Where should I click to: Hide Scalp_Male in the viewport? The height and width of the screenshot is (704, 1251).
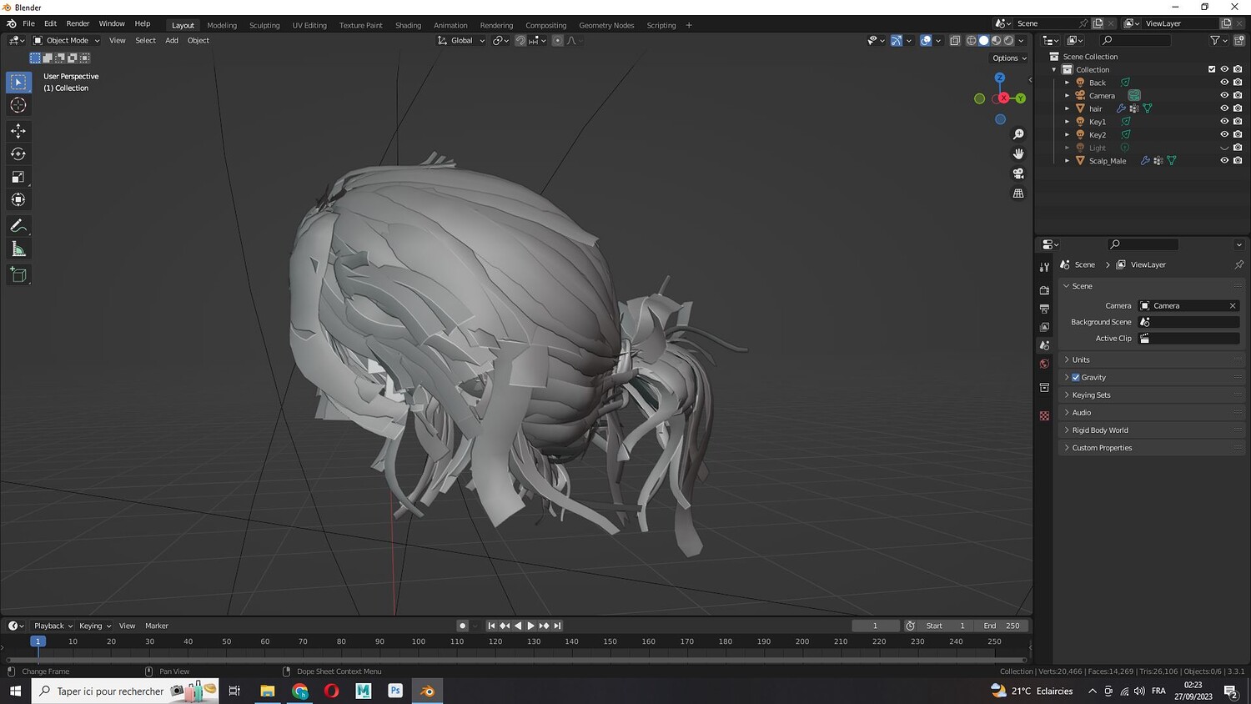(1224, 160)
